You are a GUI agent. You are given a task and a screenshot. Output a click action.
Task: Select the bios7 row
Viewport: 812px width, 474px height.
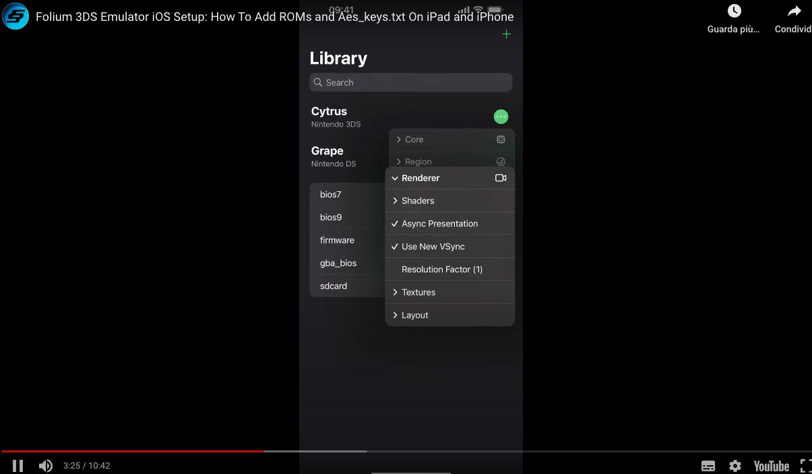coord(348,194)
